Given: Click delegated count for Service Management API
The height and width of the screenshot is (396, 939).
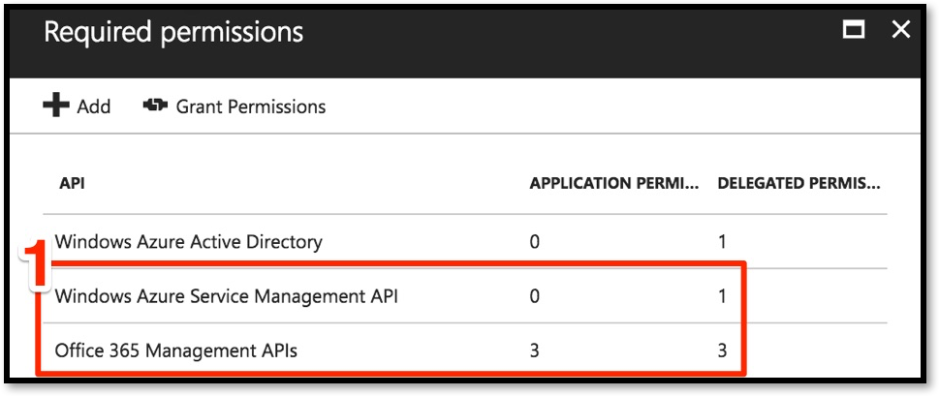Looking at the screenshot, I should (x=722, y=296).
